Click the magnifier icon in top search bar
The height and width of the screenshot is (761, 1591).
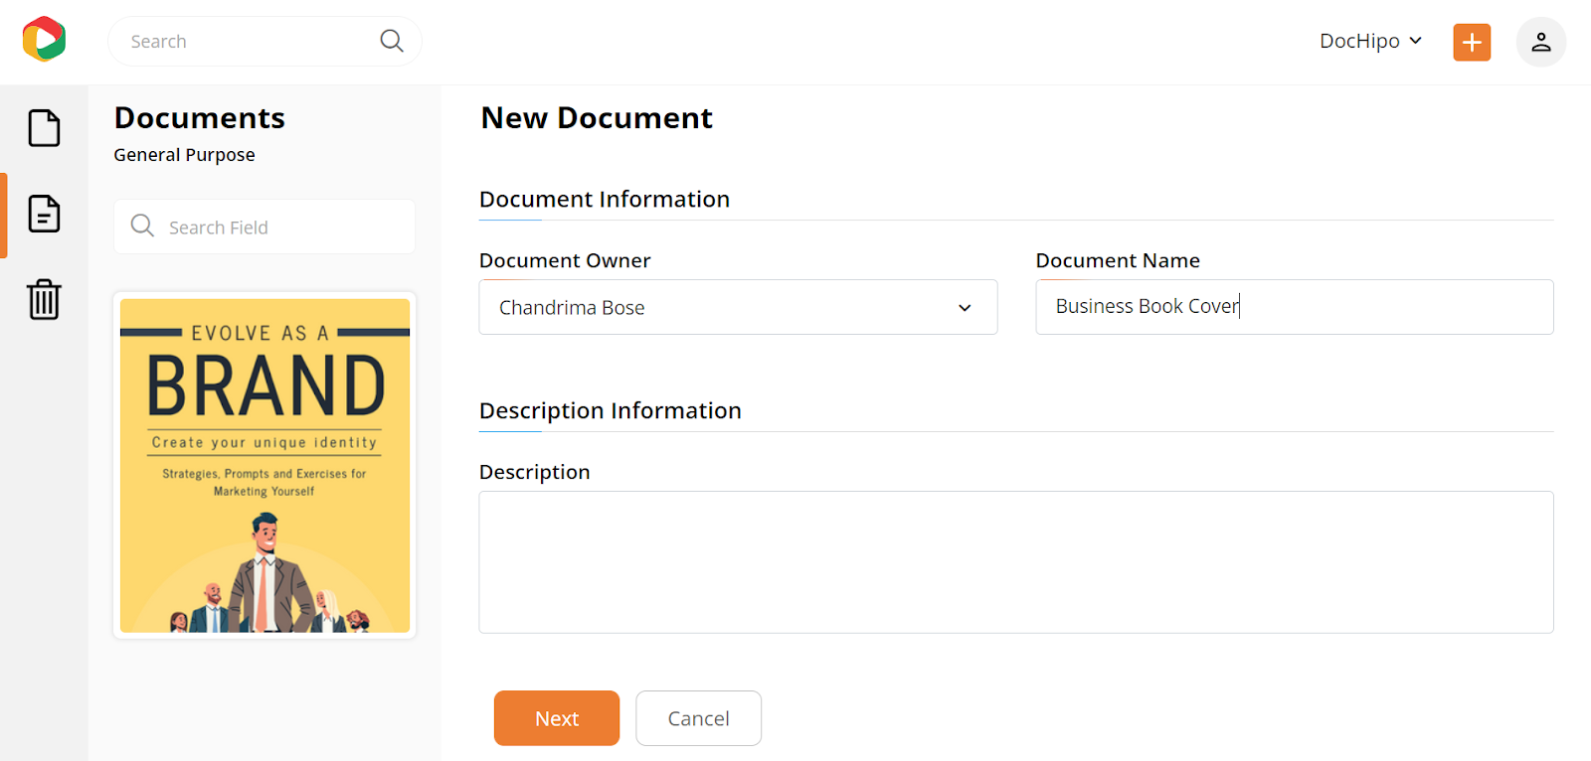392,41
